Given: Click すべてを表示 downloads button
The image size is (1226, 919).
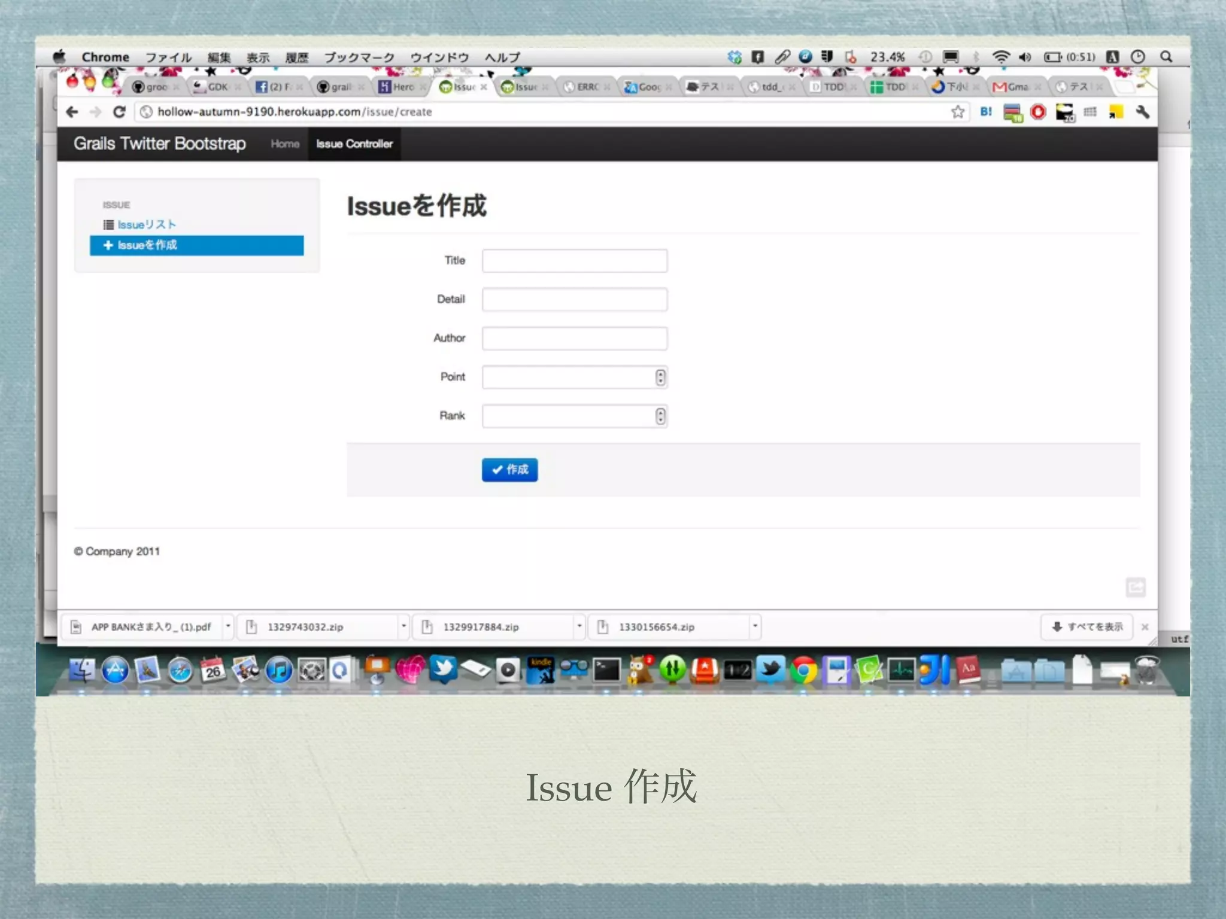Looking at the screenshot, I should tap(1087, 626).
